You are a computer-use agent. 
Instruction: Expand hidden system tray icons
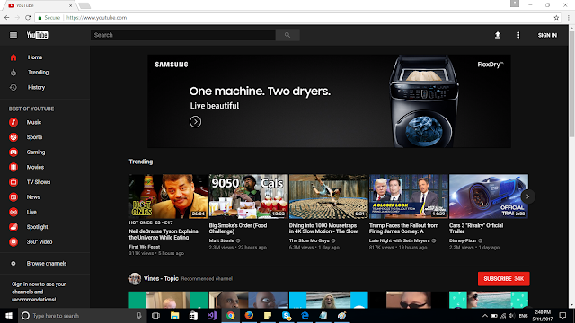tap(485, 316)
